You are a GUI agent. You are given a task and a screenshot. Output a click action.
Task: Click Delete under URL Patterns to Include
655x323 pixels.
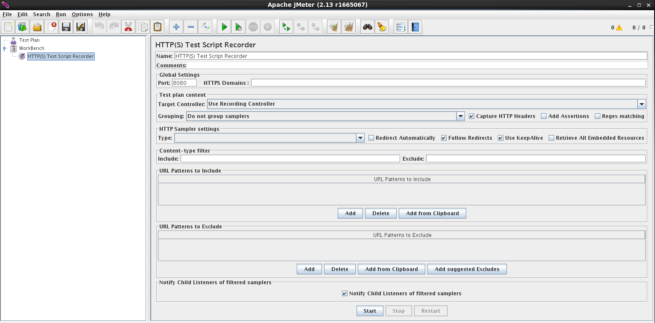coord(381,213)
